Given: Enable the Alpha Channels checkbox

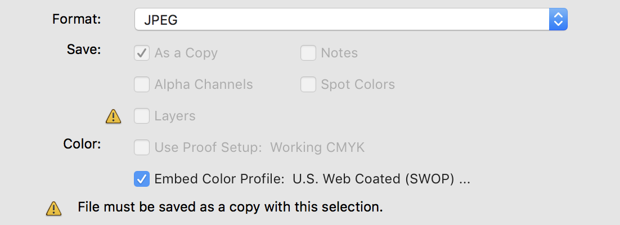Looking at the screenshot, I should pyautogui.click(x=142, y=84).
